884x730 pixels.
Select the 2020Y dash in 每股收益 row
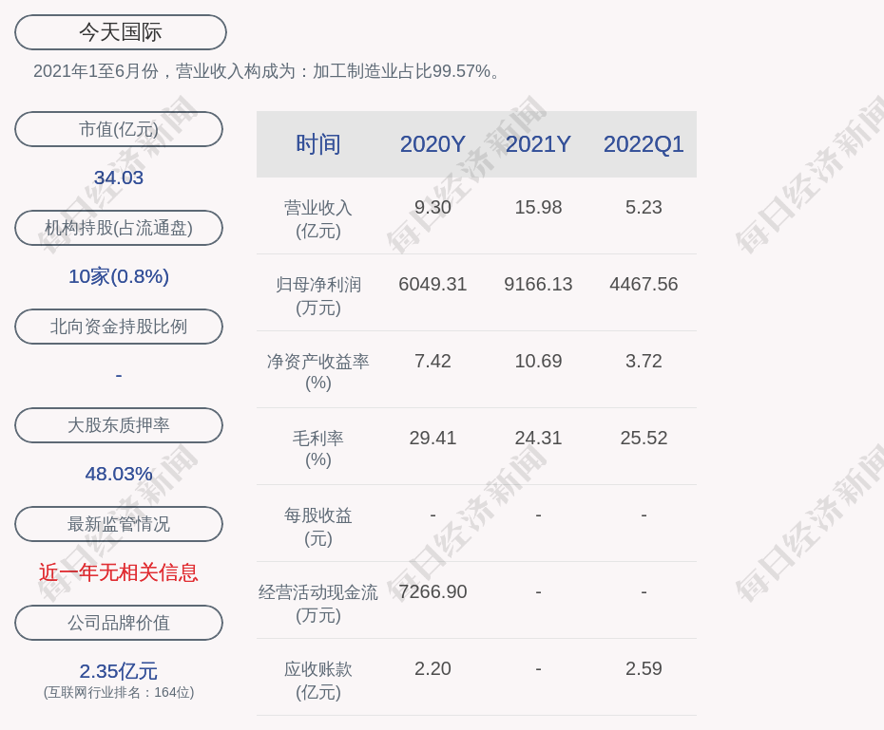point(432,515)
